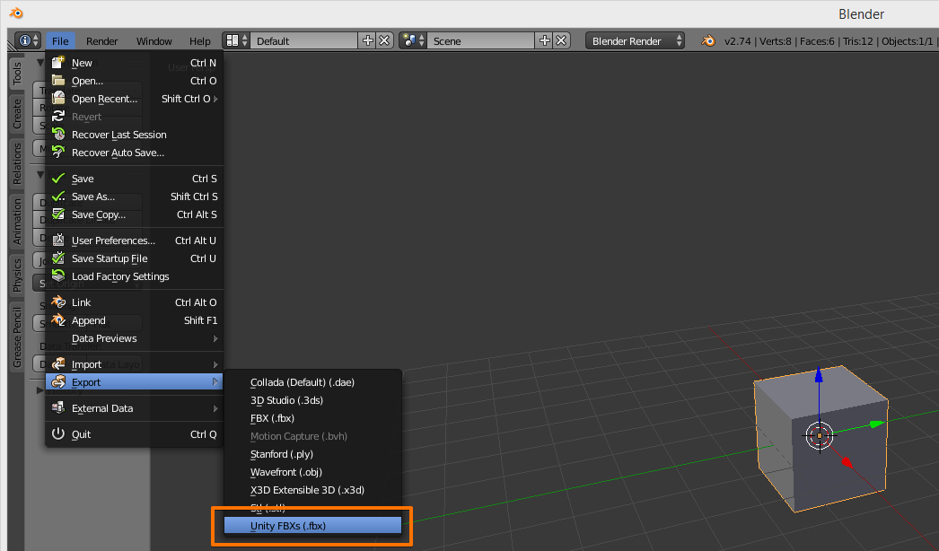939x551 pixels.
Task: Add a new scene
Action: [x=544, y=40]
